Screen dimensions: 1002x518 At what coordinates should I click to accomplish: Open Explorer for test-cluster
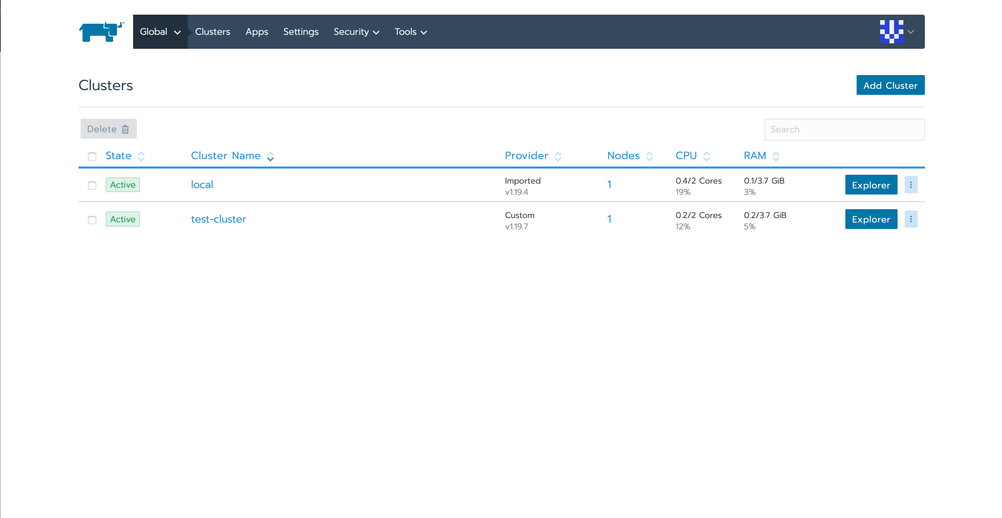pos(871,219)
